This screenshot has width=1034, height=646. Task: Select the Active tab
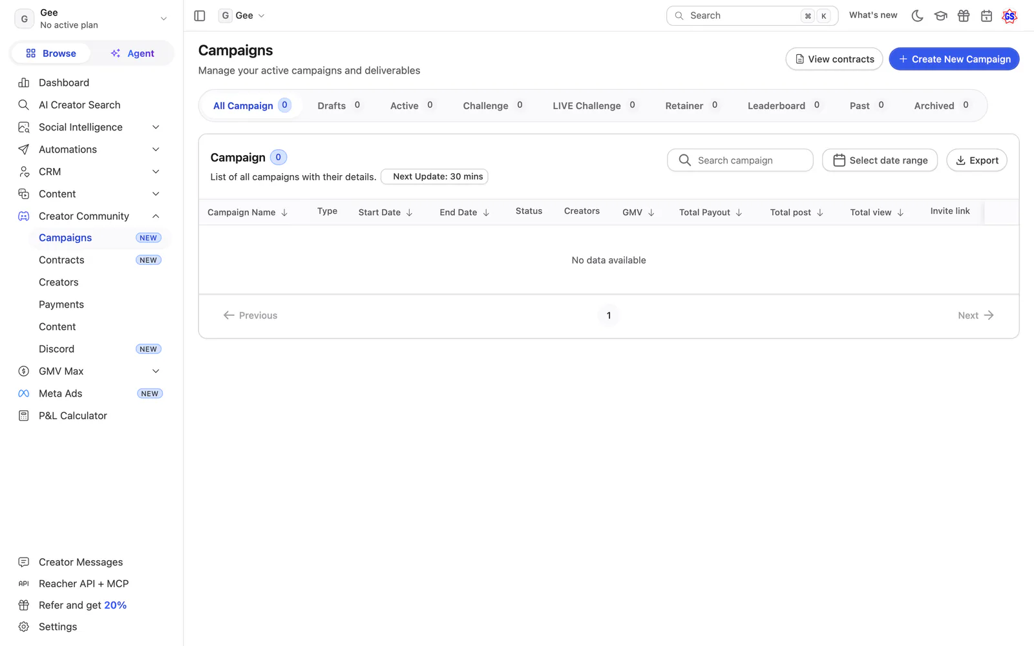pos(412,105)
